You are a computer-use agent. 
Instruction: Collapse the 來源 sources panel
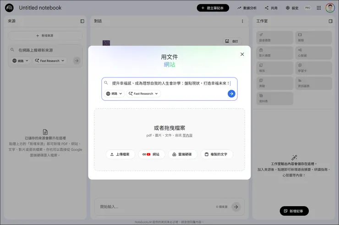[82, 21]
